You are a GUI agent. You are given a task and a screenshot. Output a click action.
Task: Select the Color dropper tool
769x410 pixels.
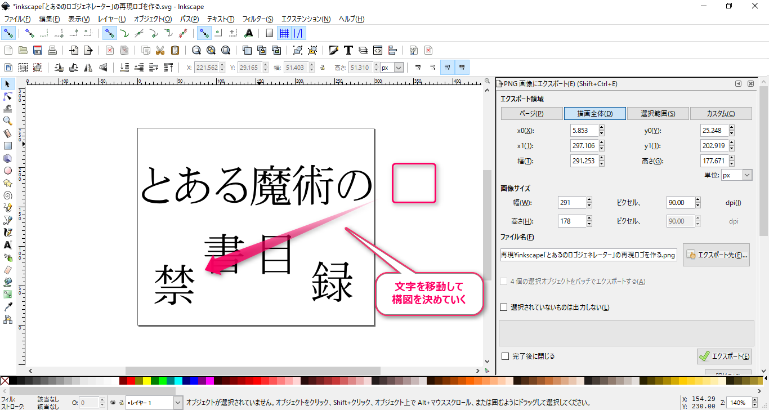click(x=8, y=307)
